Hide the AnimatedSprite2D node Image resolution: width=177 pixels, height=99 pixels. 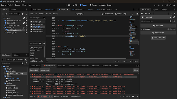tap(26, 21)
